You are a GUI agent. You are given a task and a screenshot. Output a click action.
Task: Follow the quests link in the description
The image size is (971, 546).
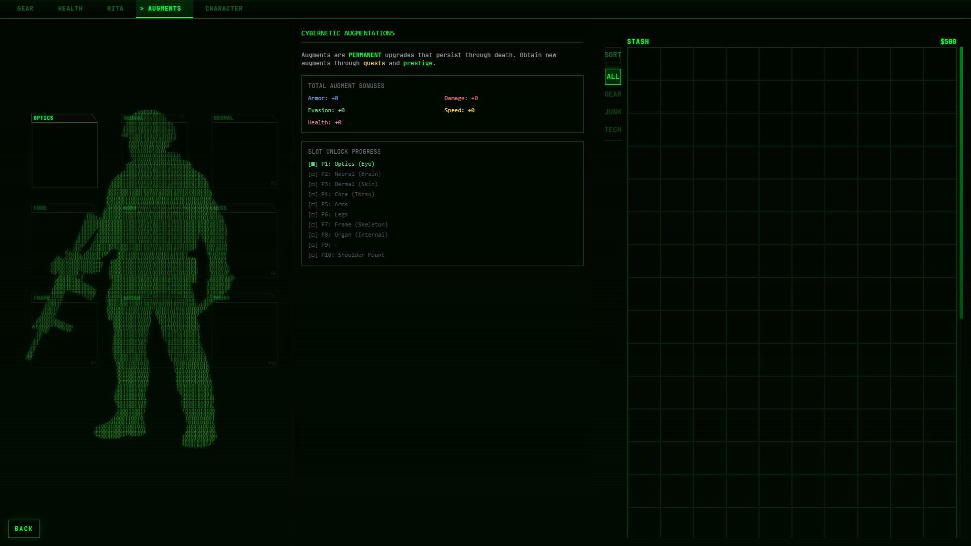point(374,63)
